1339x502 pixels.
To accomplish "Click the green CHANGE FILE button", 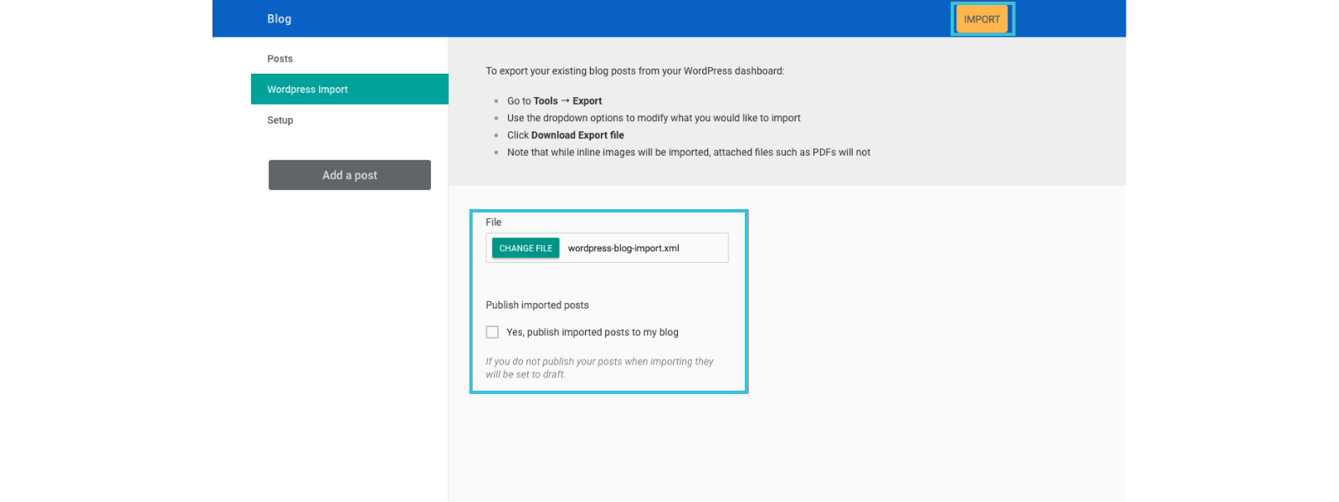I will click(526, 248).
